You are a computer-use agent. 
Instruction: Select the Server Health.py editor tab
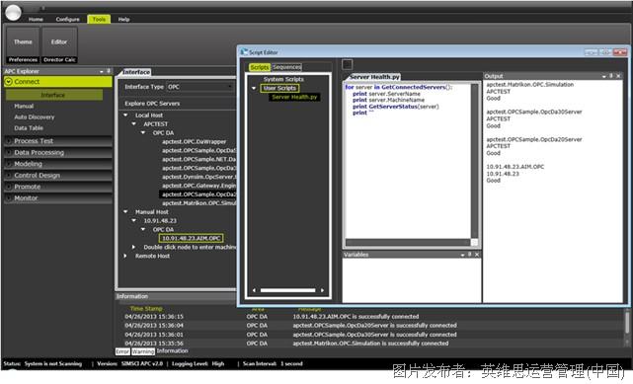pos(374,77)
